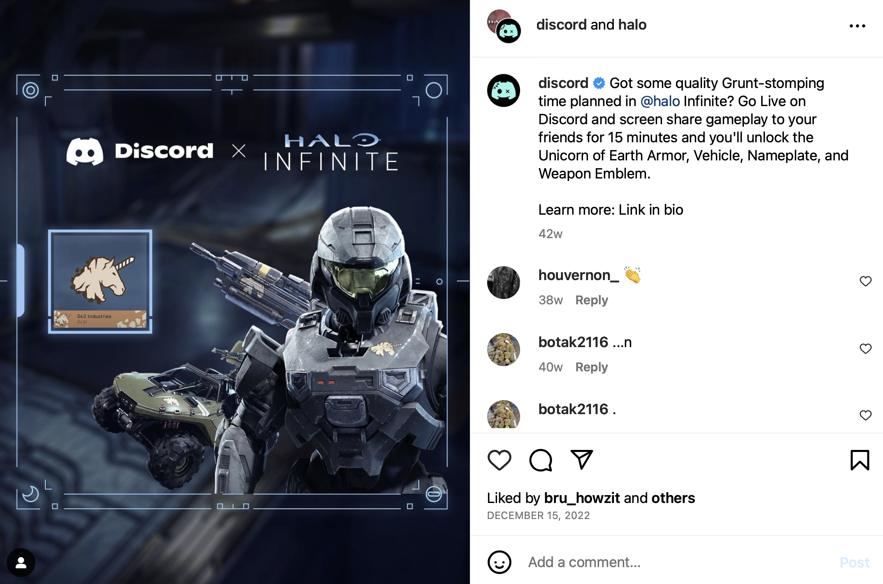
Task: Open the emoji picker smiley icon
Action: point(499,562)
